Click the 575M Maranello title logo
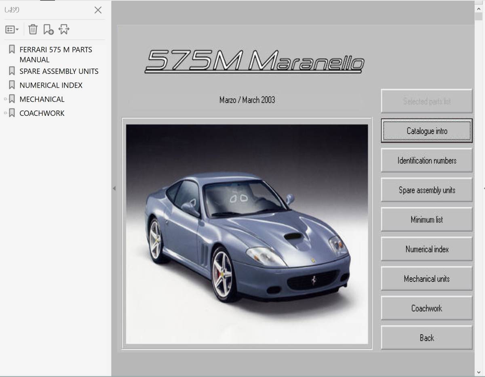Screen dimensions: 485x377 pos(255,61)
